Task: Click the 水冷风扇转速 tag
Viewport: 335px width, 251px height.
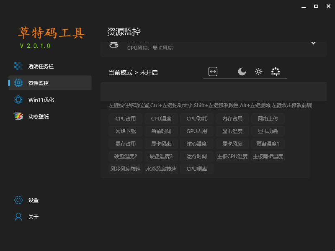Action: tap(161, 169)
